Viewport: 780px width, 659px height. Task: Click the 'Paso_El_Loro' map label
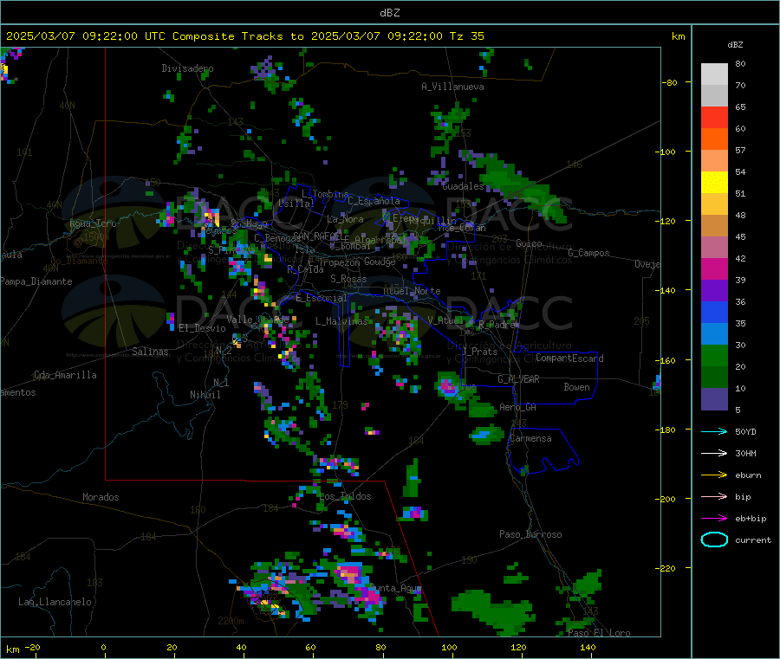599,633
